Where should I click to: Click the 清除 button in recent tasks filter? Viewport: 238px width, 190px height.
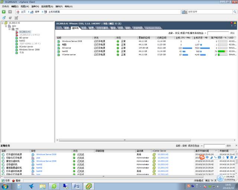coord(229,146)
